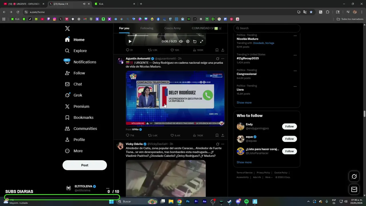The width and height of the screenshot is (366, 206).
Task: Repost Agustín Antonetti's post
Action: [x=153, y=135]
